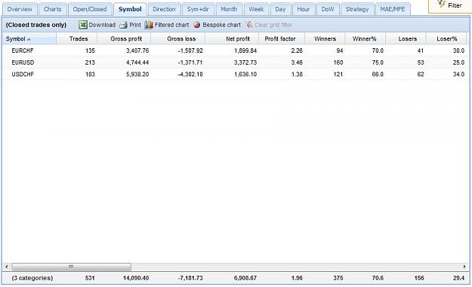Click the Clear grid filter label
This screenshot has height=287, width=472.
(x=273, y=25)
